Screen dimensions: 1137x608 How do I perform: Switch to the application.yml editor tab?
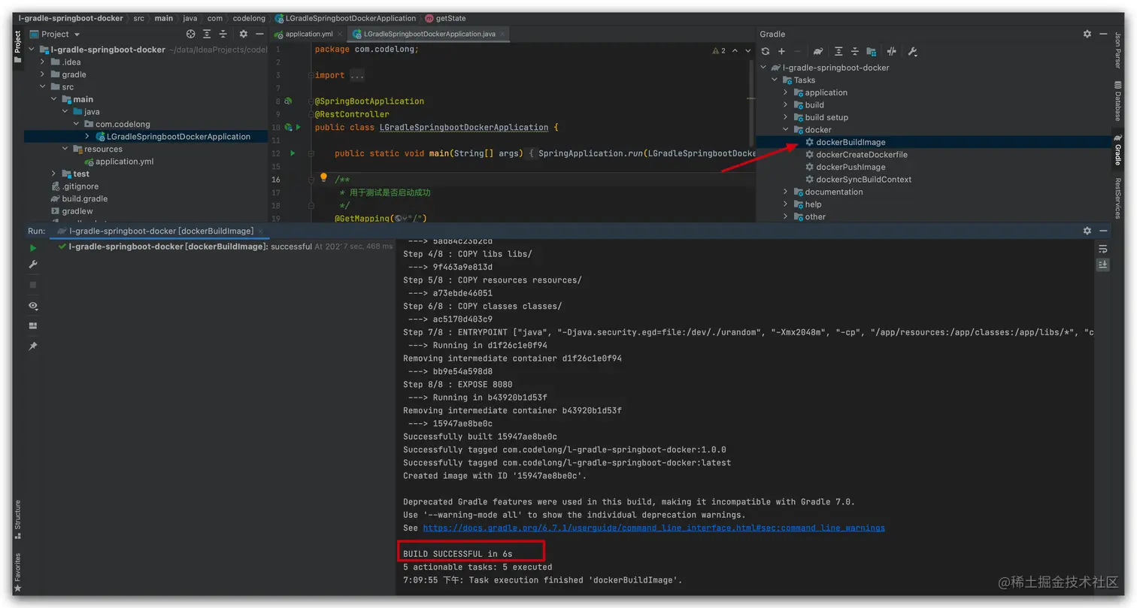tap(308, 34)
